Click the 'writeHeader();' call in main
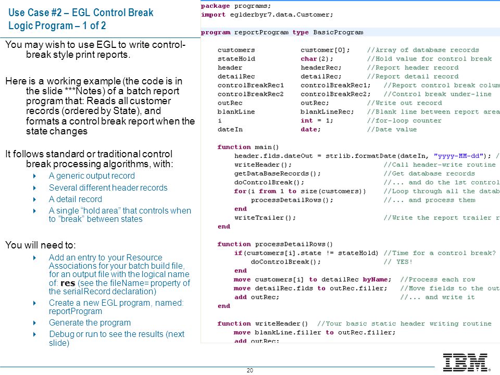This screenshot has width=500, height=375. click(262, 165)
